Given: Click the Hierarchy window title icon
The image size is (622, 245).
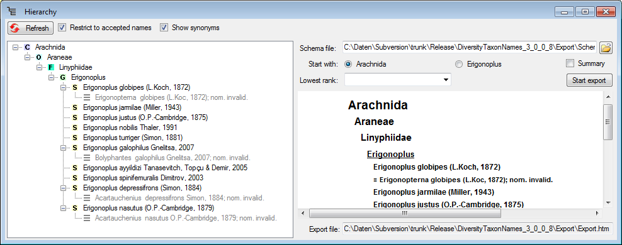Looking at the screenshot, I should tap(12, 11).
